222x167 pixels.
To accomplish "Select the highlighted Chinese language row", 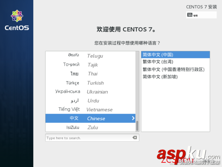I will 90,118.
